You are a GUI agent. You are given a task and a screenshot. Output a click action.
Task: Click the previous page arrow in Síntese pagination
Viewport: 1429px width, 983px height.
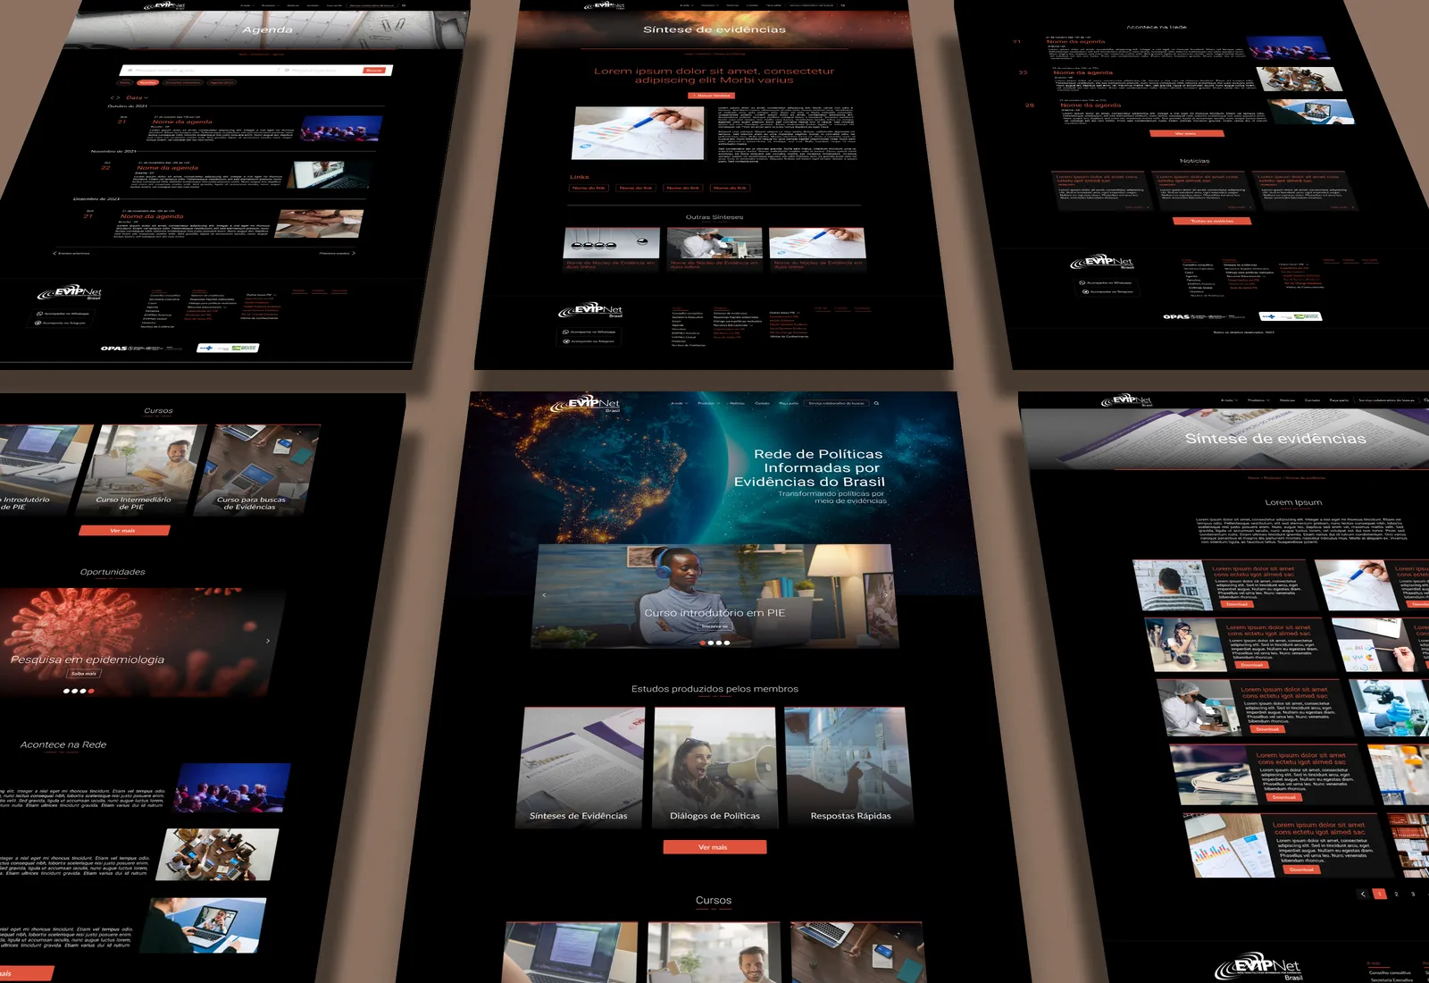(x=1363, y=894)
